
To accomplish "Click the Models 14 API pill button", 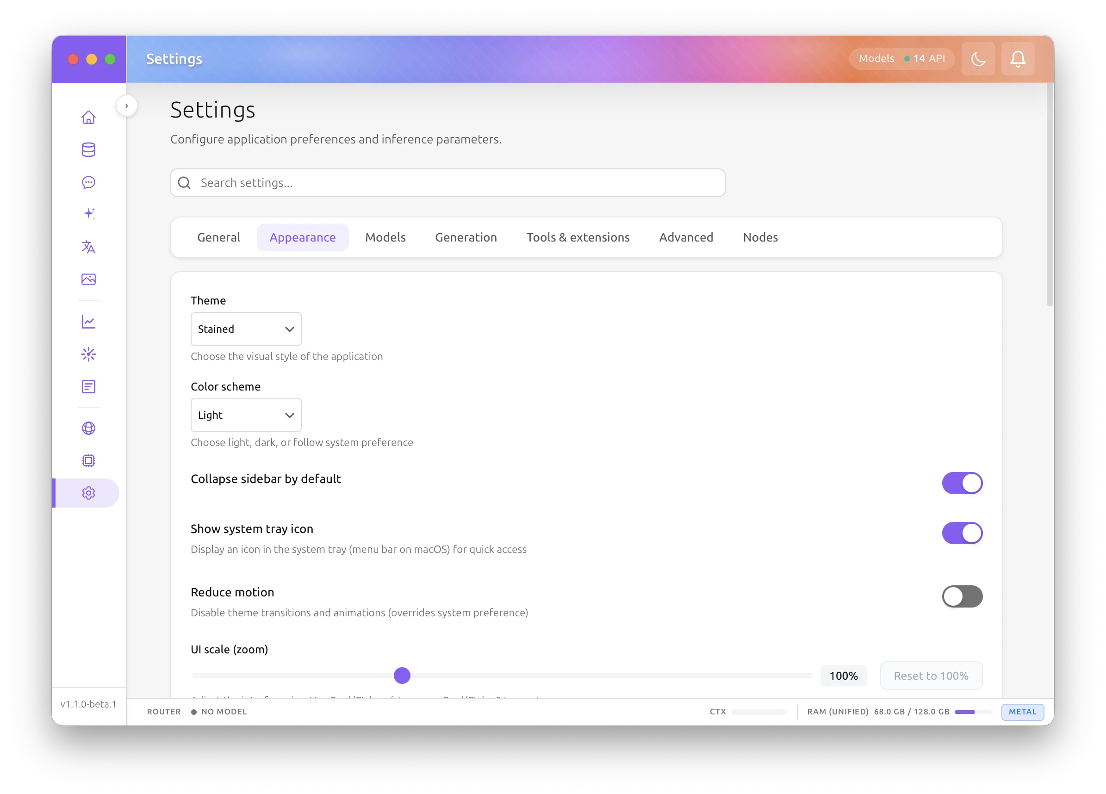I will [x=901, y=59].
